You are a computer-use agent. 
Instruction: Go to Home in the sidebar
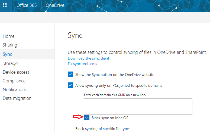9,36
